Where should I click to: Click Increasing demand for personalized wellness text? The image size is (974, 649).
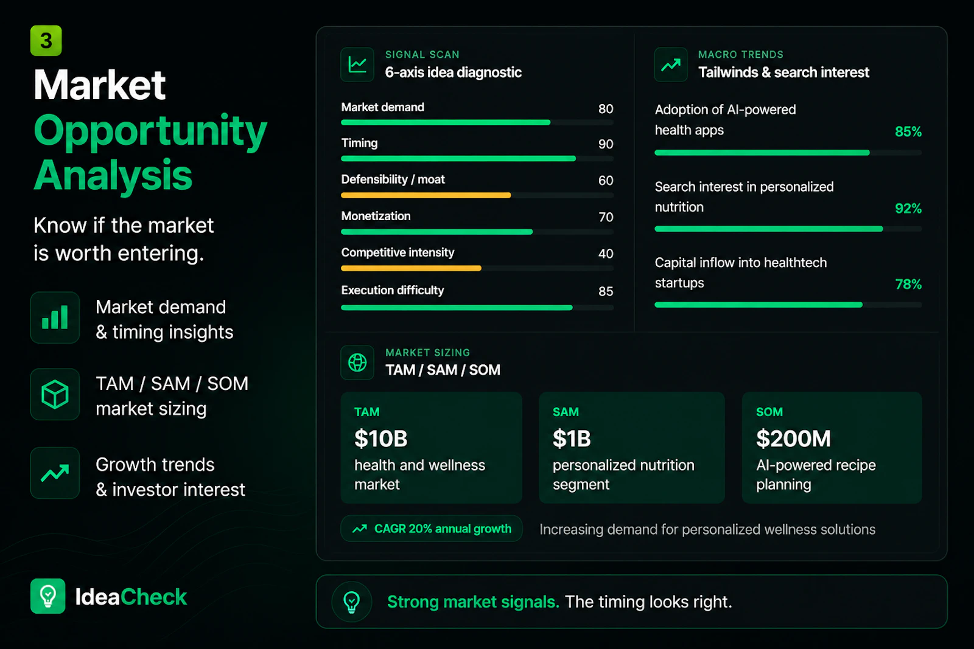point(707,530)
